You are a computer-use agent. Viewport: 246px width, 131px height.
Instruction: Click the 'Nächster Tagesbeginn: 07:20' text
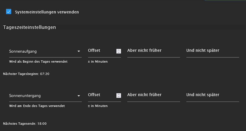pyautogui.click(x=26, y=74)
